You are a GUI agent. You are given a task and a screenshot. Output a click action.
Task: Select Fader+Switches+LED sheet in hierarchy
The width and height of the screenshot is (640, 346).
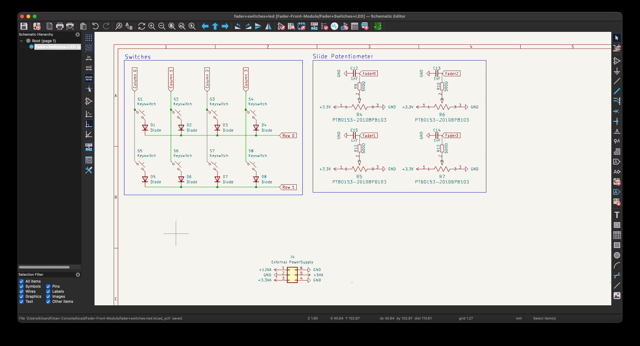coord(57,47)
